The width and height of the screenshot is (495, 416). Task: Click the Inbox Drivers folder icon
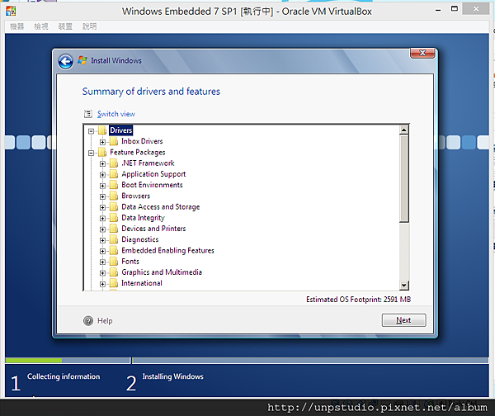[114, 141]
